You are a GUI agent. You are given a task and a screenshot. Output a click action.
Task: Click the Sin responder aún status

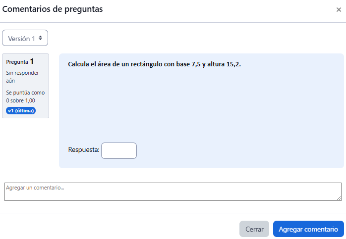click(x=22, y=77)
